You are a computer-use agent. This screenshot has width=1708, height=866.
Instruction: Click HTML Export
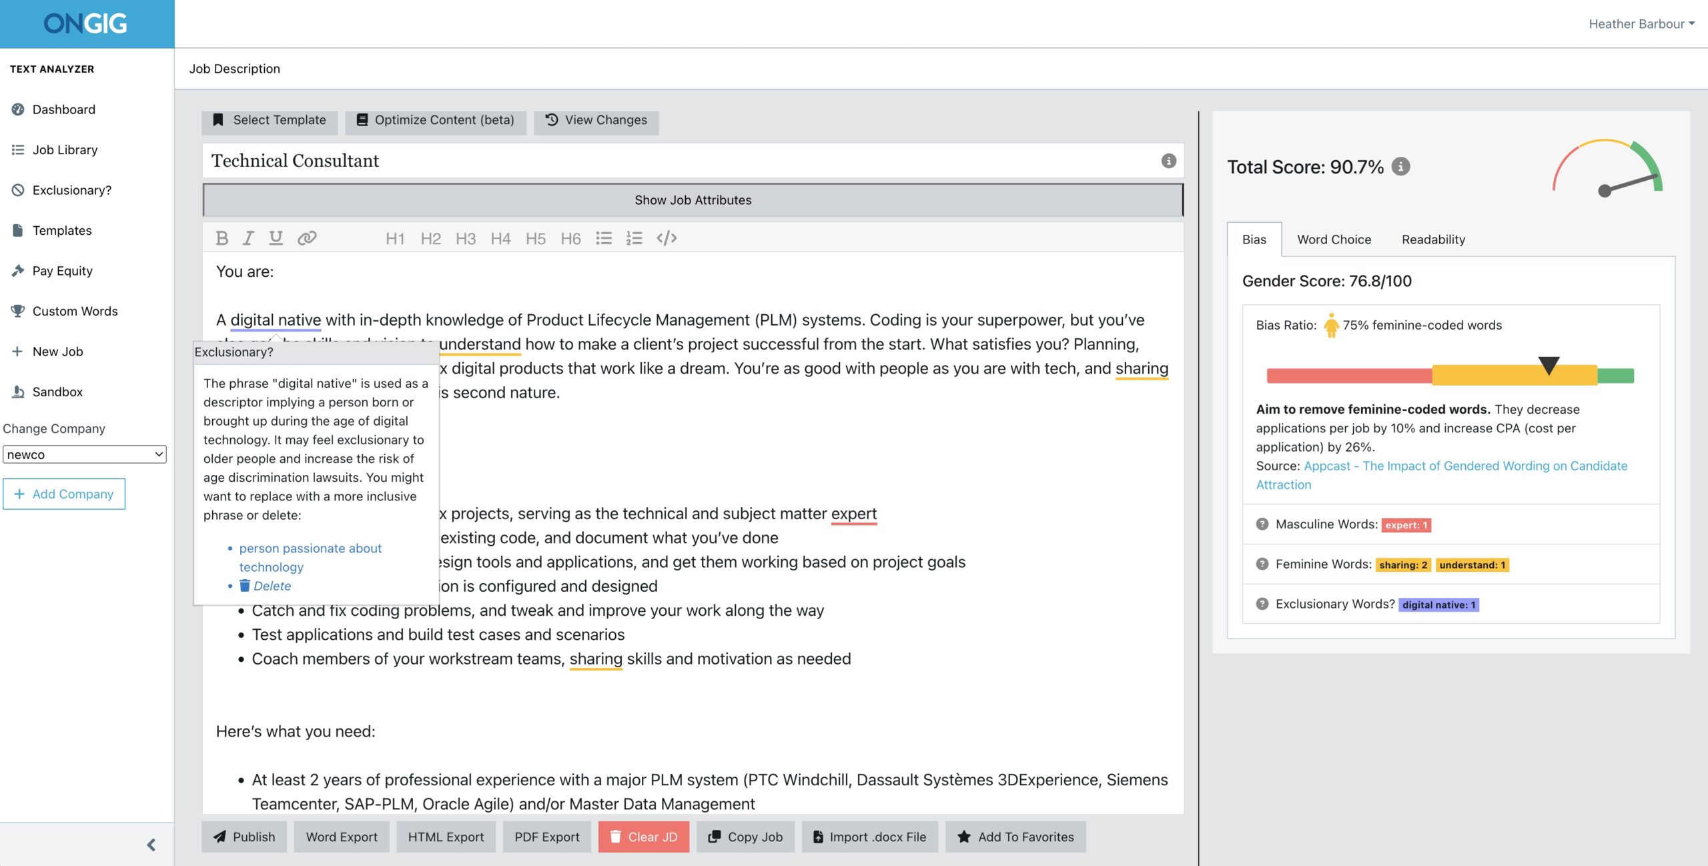point(446,837)
